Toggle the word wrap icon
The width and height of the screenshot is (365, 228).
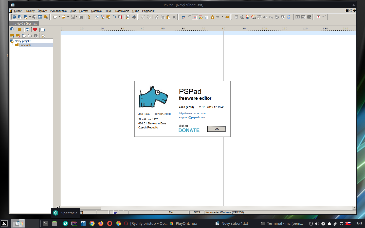(183, 17)
